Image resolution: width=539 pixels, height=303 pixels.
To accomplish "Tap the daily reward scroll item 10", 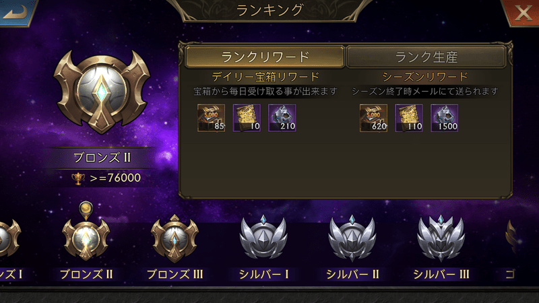I will click(x=247, y=119).
